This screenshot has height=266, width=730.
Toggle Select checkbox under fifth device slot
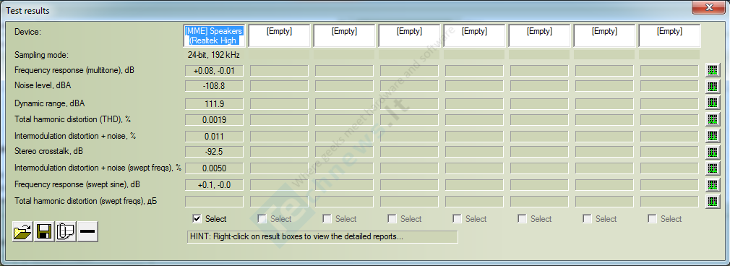click(x=458, y=218)
